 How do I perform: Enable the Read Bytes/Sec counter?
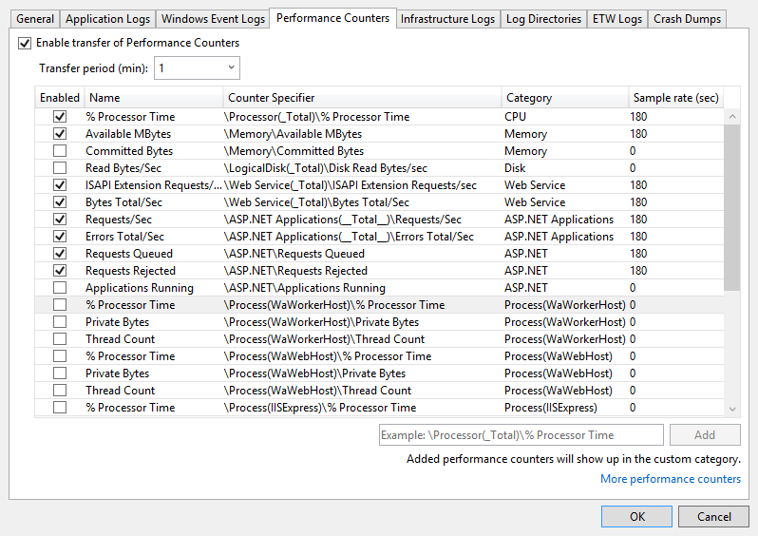(x=60, y=168)
